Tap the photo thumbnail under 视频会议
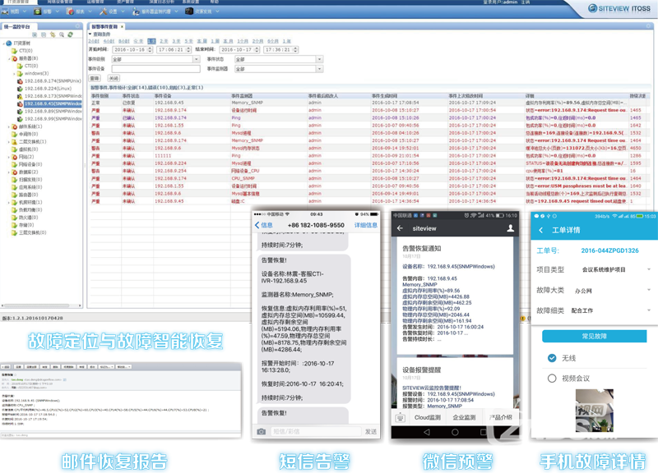Image resolution: width=658 pixels, height=473 pixels. point(594,411)
